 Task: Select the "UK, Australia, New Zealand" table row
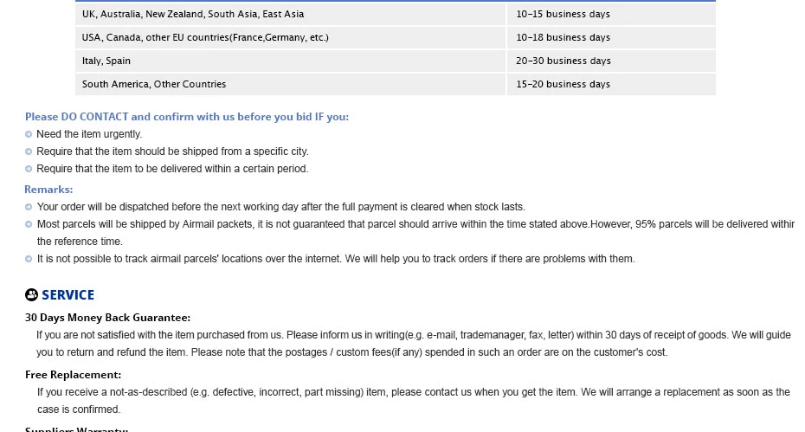(x=192, y=14)
